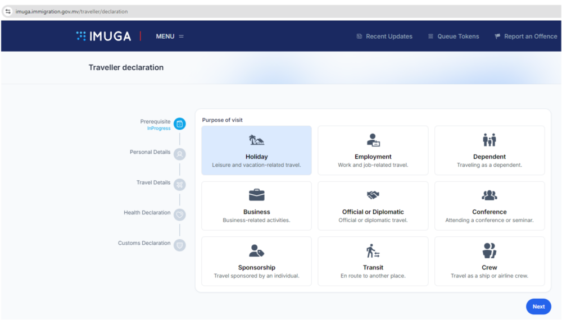This screenshot has height=320, width=562.
Task: Click the Next button
Action: [x=538, y=307]
